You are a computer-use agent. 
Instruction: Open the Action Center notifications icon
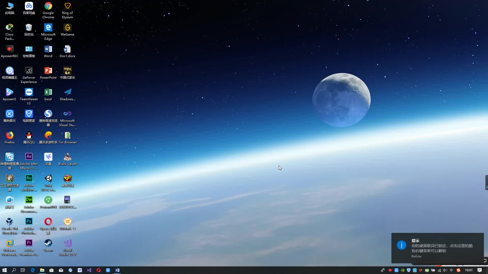click(480, 270)
